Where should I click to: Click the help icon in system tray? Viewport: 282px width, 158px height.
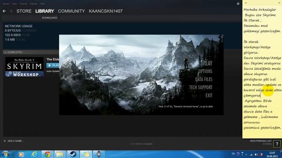(x=238, y=154)
